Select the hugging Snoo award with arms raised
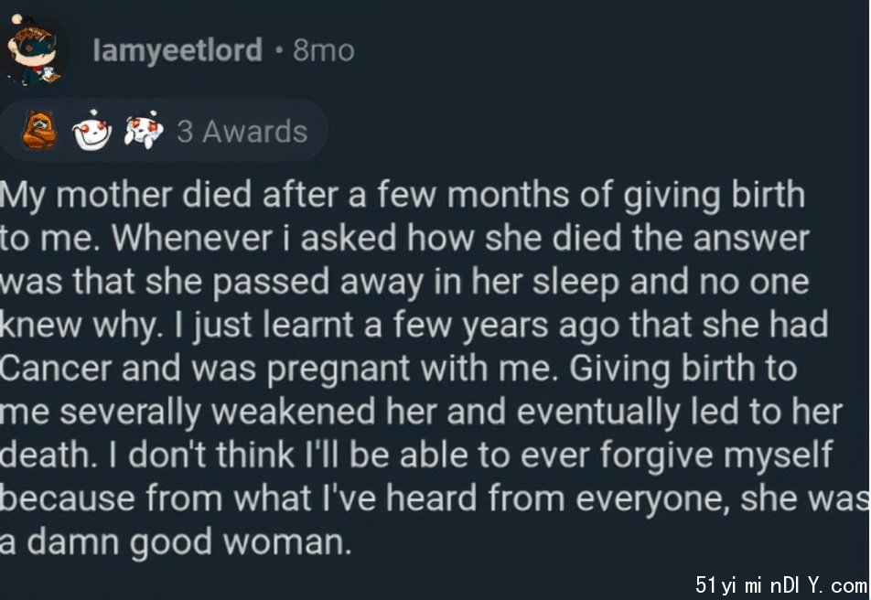Screen dimensions: 871x600 [x=144, y=130]
